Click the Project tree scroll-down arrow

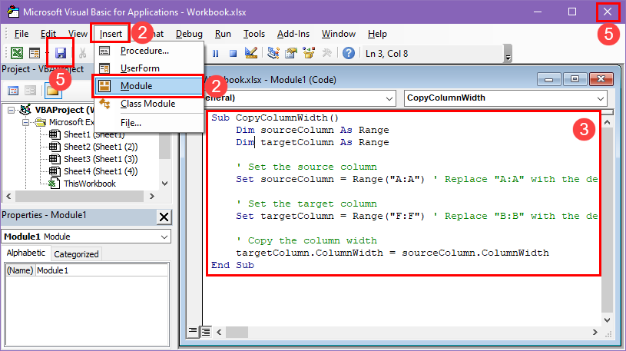pos(165,184)
